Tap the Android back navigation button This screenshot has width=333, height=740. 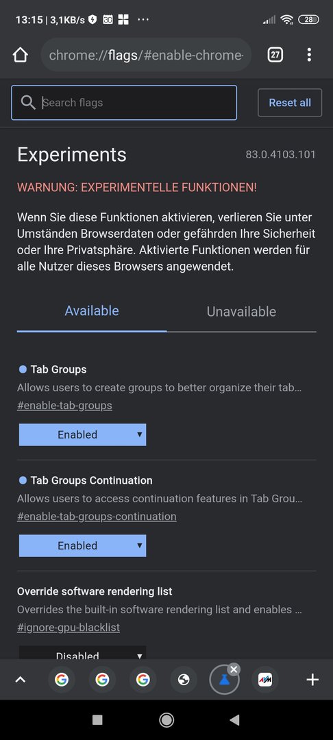pyautogui.click(x=234, y=719)
